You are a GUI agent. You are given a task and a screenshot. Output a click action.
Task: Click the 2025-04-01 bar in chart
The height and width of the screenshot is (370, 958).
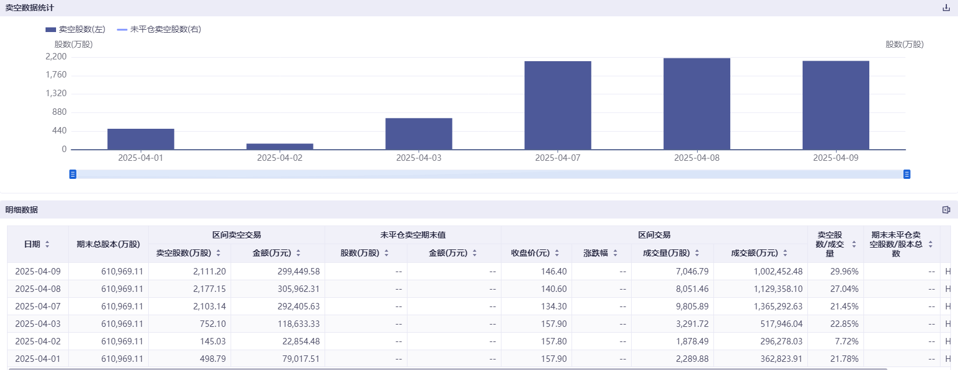[141, 139]
